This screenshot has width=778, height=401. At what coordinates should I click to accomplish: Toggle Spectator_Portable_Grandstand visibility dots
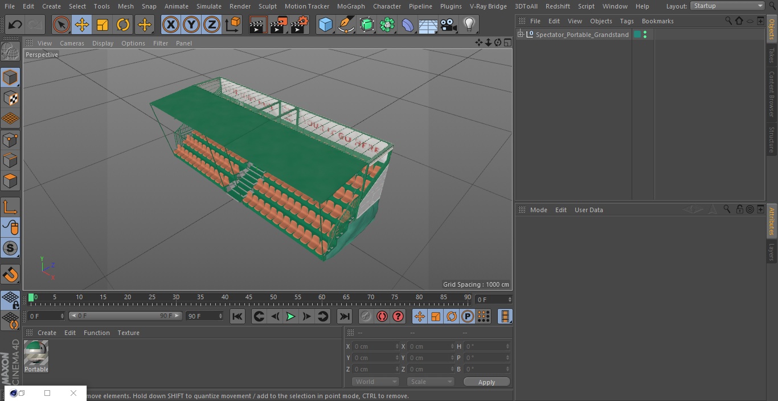645,35
